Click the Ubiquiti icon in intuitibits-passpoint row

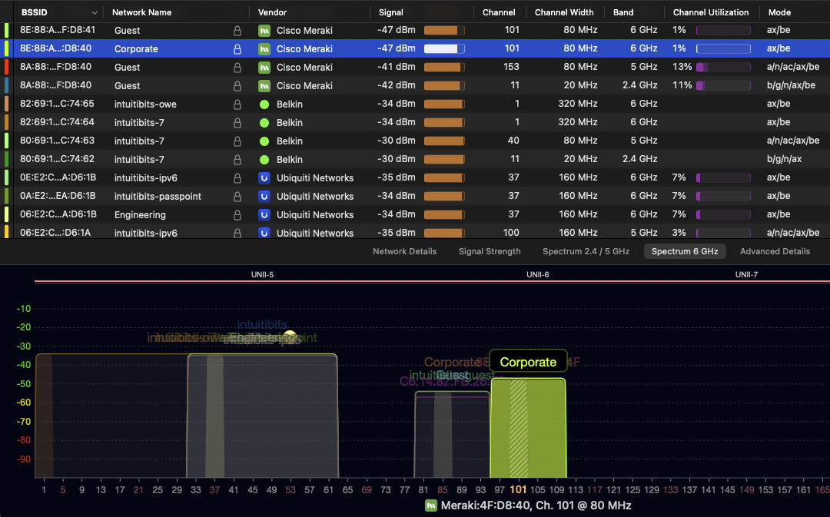[x=264, y=197]
